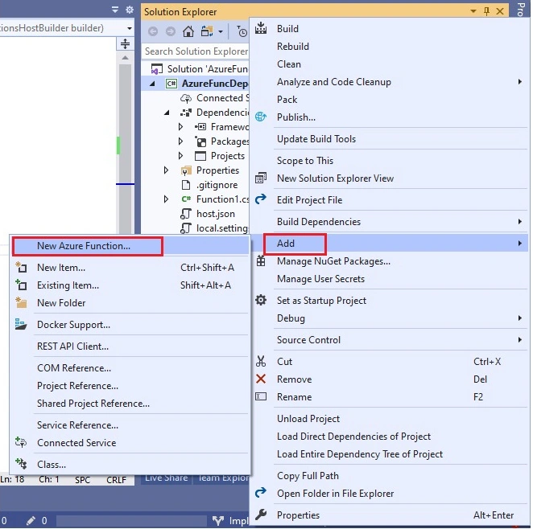
Task: Expand the Properties tree node
Action: click(x=166, y=170)
